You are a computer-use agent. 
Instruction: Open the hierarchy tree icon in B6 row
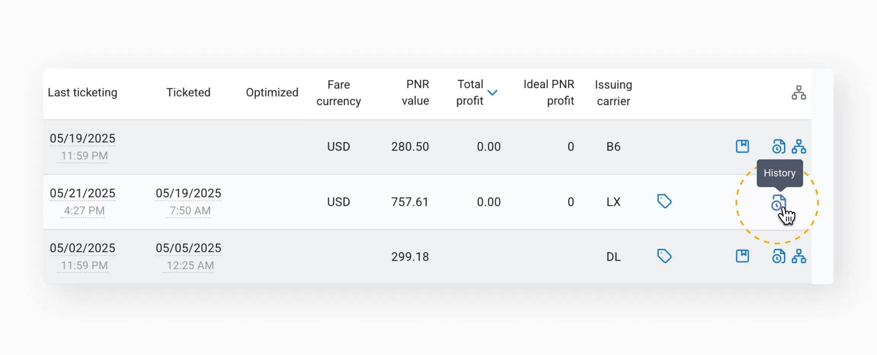(799, 146)
